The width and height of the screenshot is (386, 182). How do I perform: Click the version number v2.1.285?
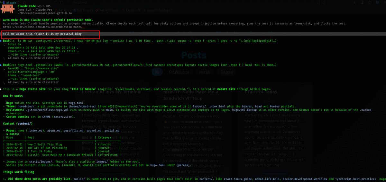44,6
